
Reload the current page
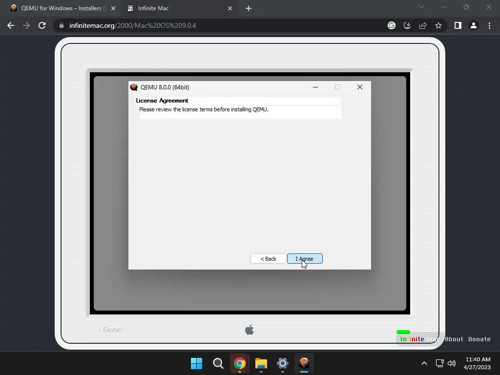(42, 25)
